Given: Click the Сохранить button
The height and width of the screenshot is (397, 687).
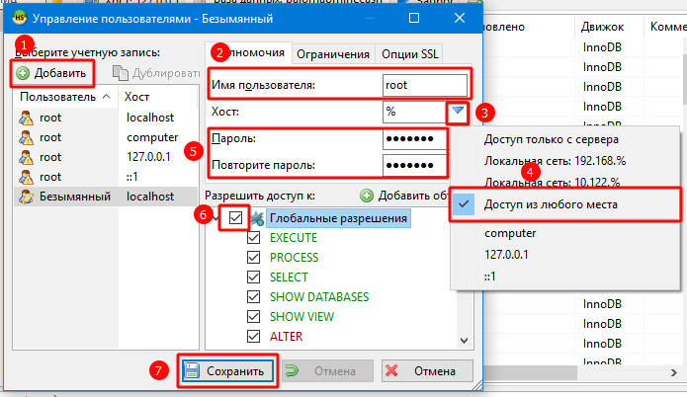Looking at the screenshot, I should pos(227,370).
